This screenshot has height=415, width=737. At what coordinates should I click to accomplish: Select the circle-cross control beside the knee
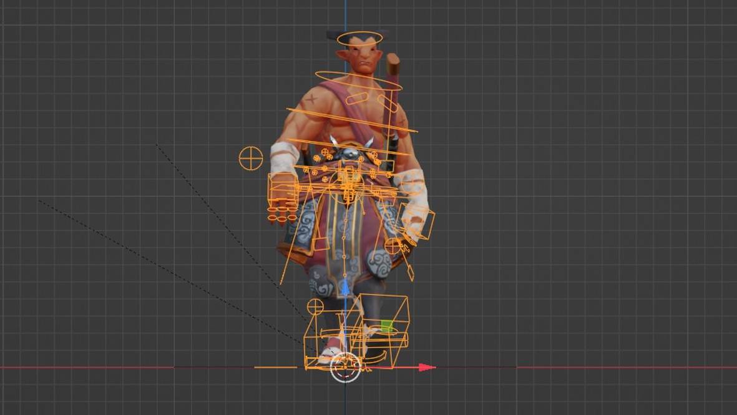click(316, 306)
